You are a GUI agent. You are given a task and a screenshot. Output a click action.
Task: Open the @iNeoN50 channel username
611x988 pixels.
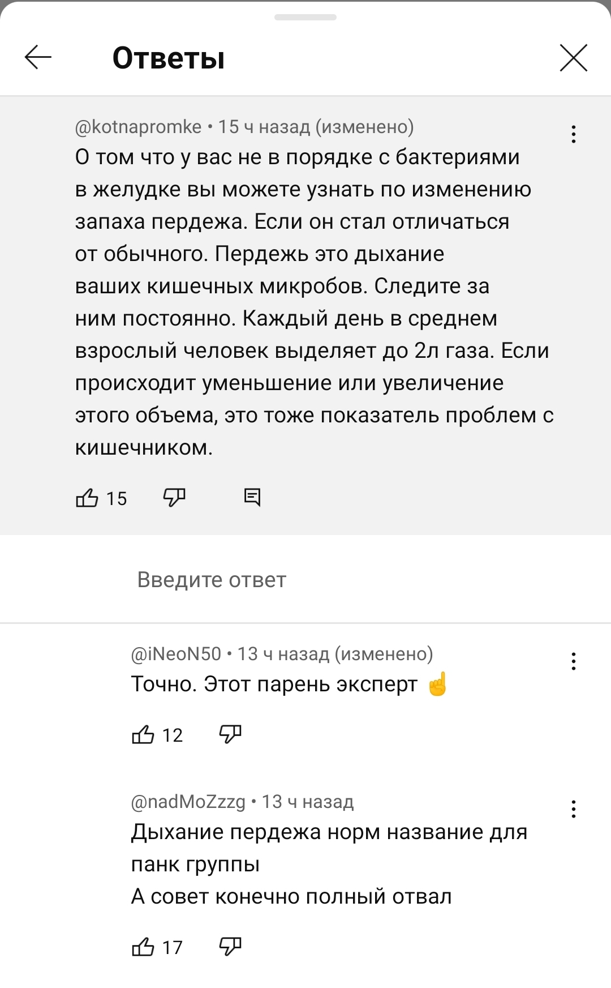coord(176,654)
